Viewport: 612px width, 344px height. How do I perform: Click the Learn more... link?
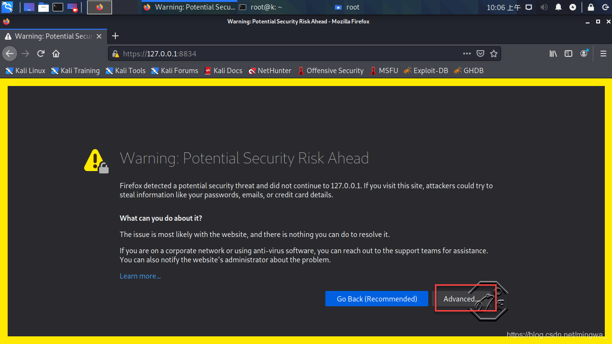point(140,276)
